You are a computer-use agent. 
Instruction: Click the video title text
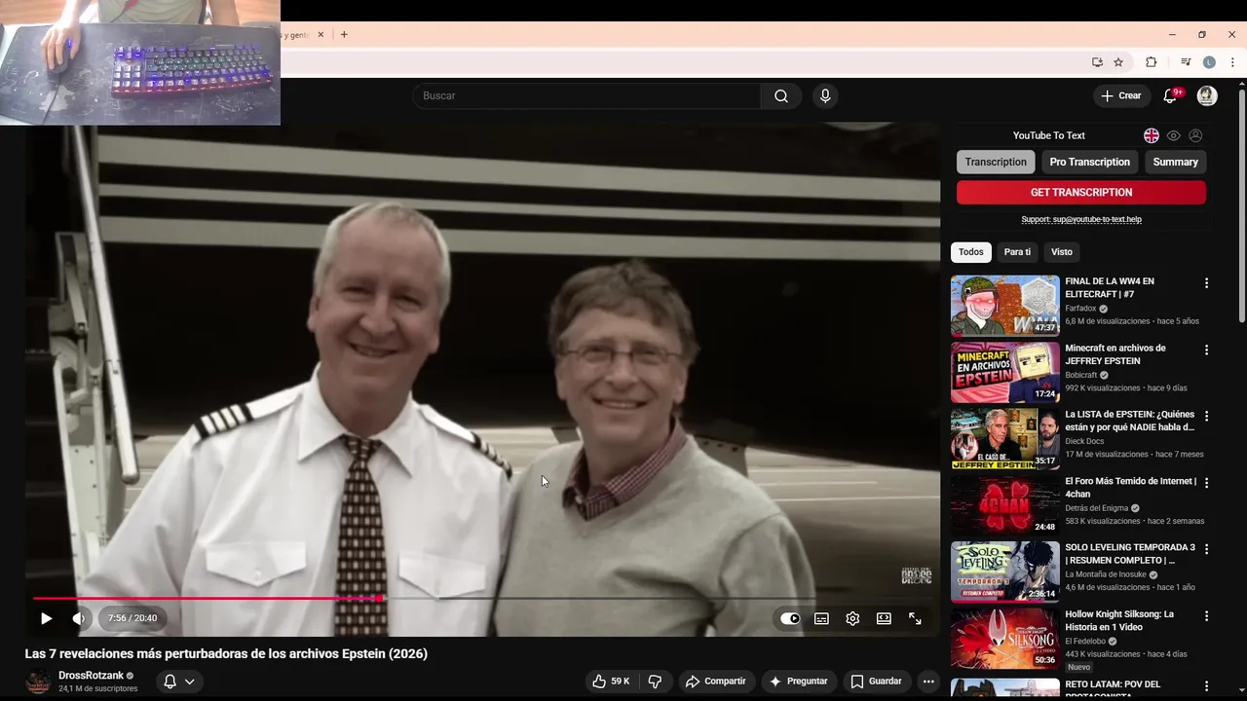pos(226,653)
